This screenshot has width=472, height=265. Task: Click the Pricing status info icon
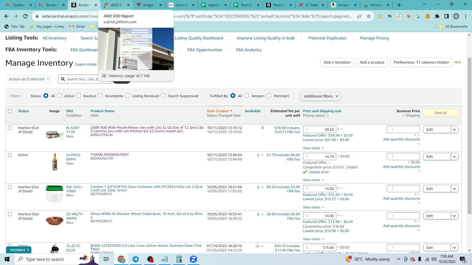coord(327,116)
